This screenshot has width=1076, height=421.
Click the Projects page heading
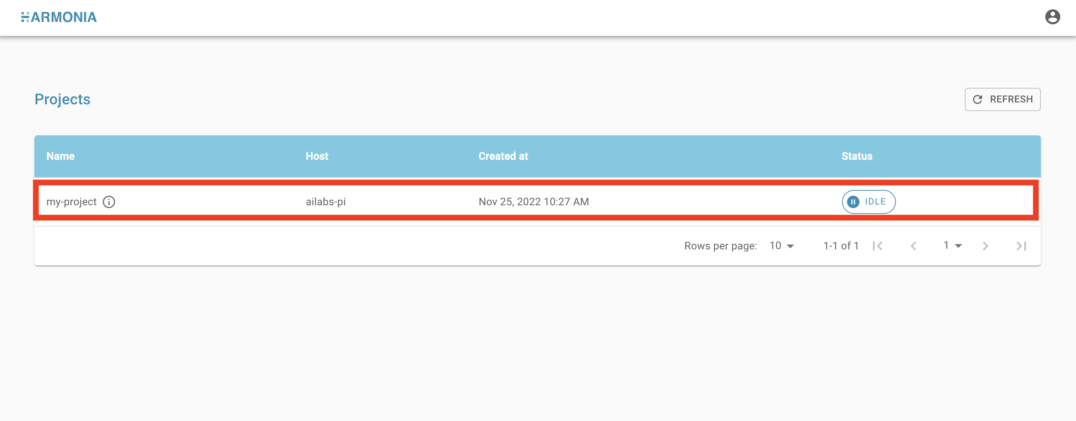click(x=62, y=99)
